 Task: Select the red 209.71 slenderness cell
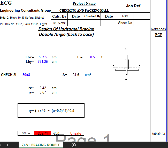click(x=43, y=133)
